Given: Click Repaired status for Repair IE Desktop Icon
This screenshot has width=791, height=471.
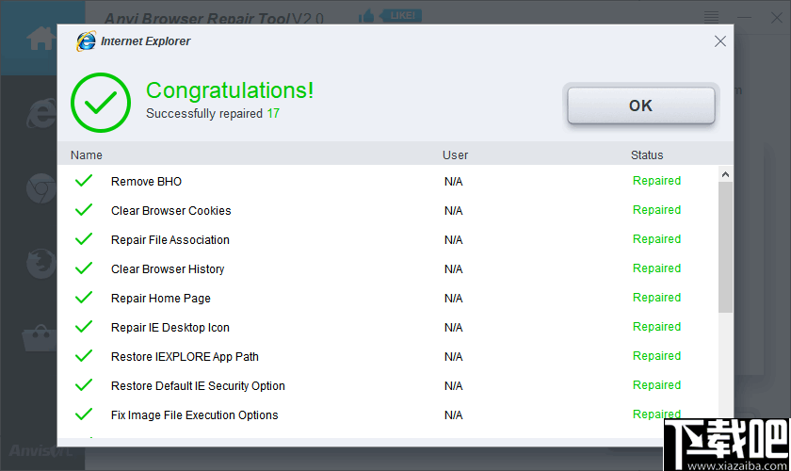Looking at the screenshot, I should pyautogui.click(x=657, y=327).
